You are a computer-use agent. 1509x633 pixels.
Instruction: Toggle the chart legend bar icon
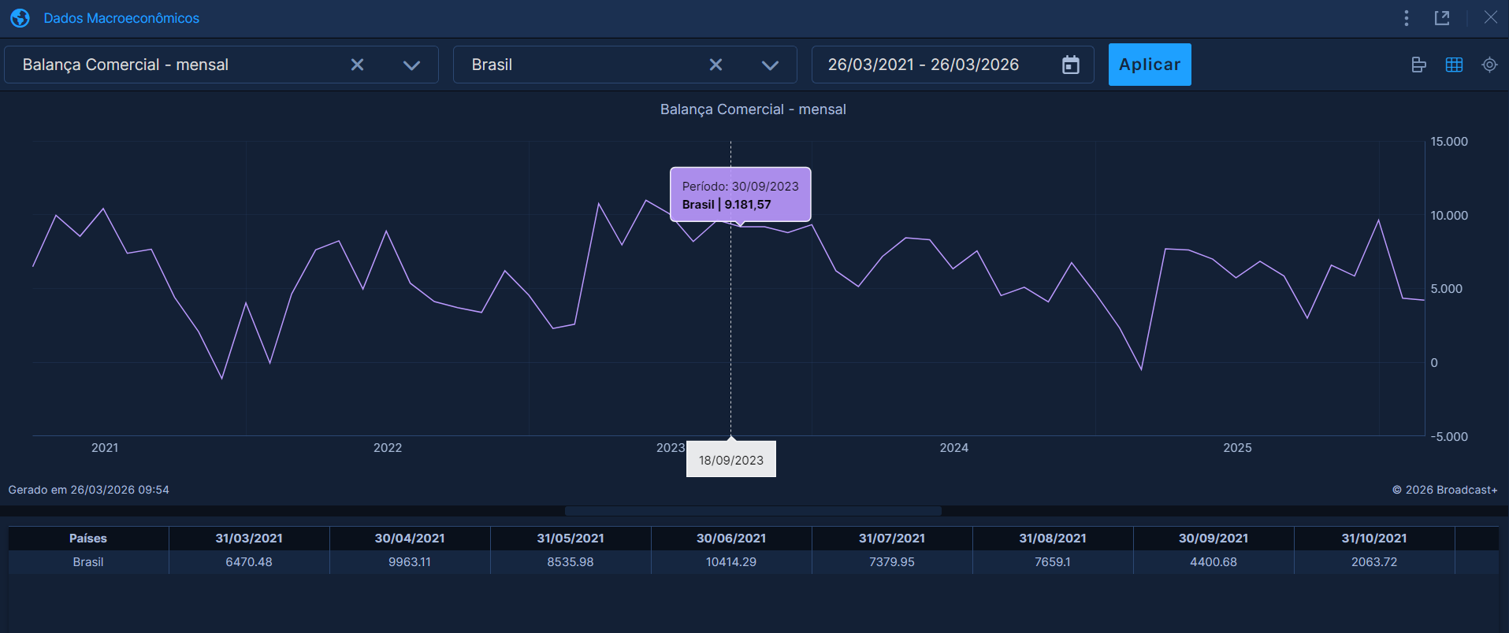(x=1418, y=65)
